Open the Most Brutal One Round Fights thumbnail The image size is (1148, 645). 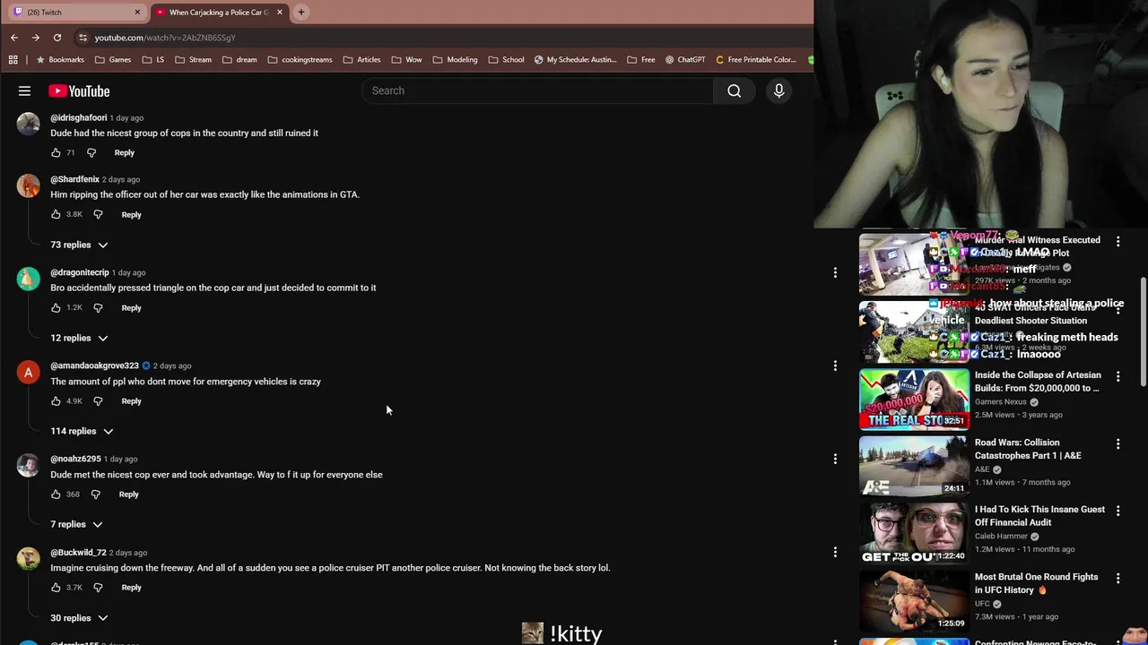914,600
